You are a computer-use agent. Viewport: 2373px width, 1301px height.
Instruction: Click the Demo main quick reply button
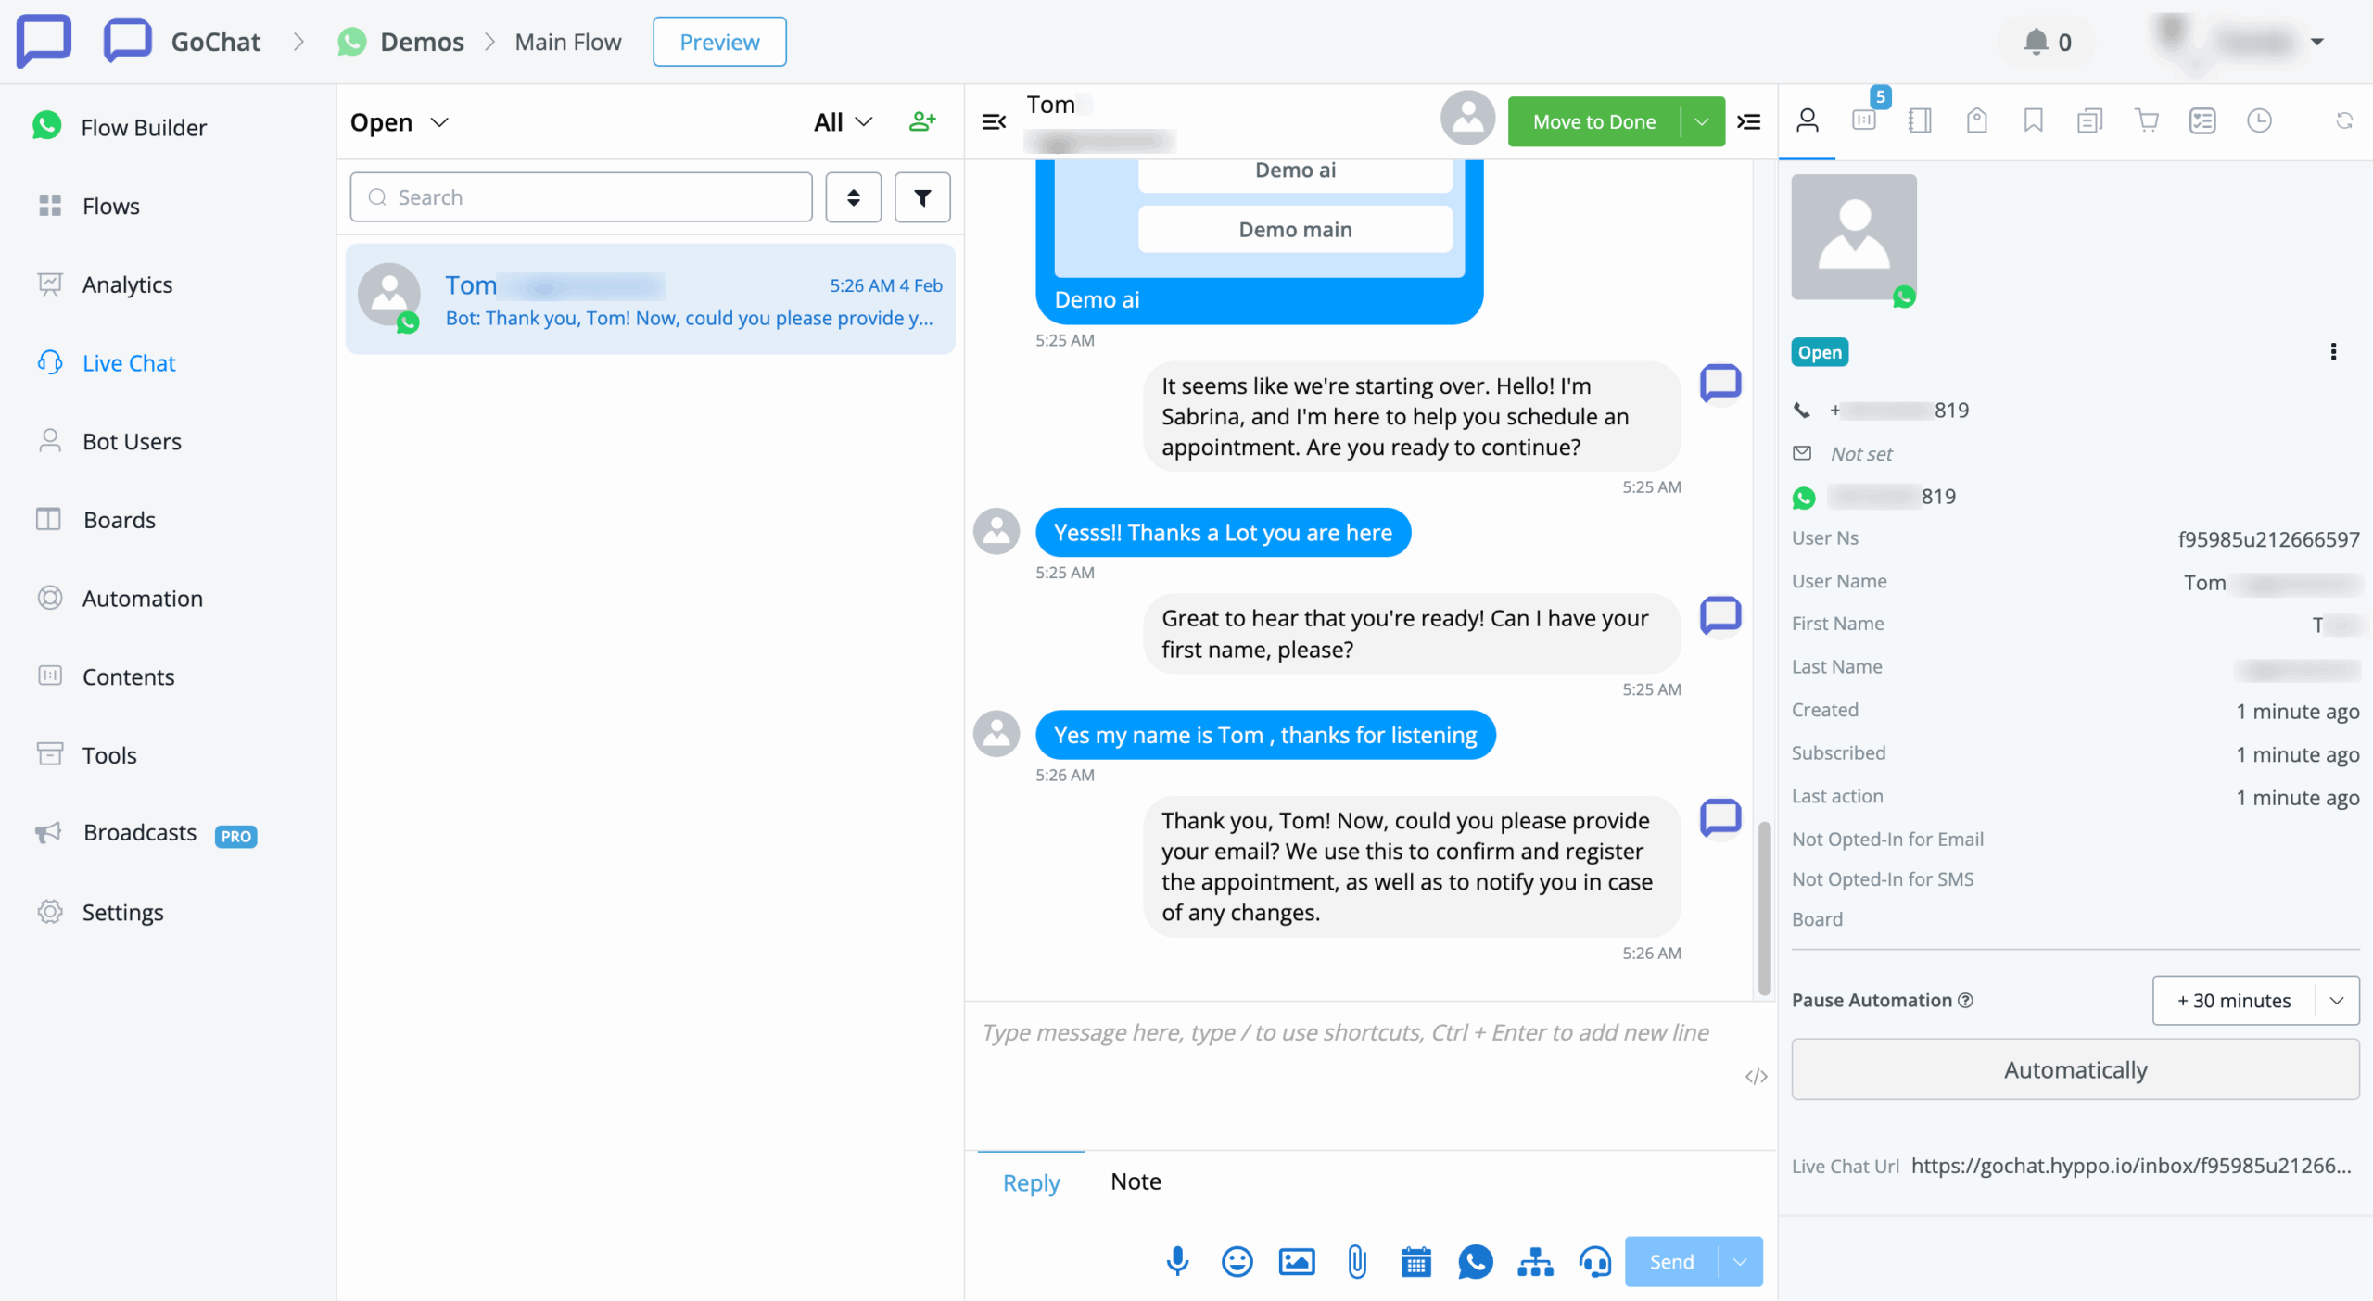coord(1295,229)
